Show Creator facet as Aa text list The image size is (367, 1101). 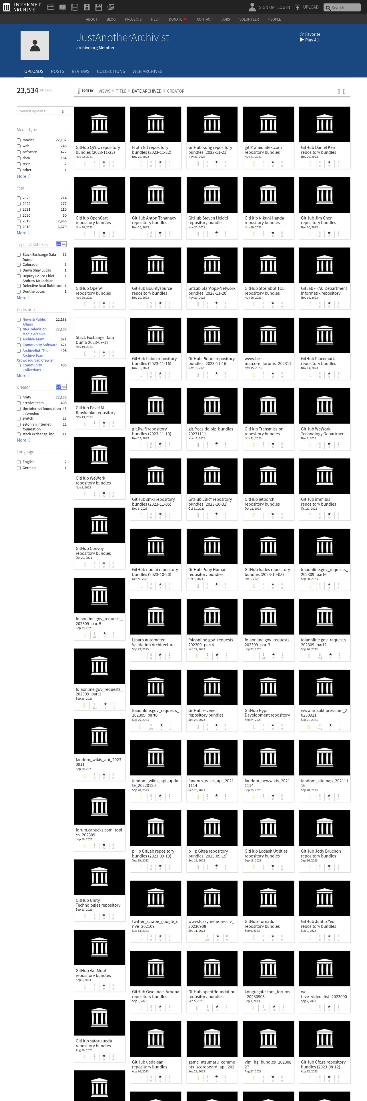tap(64, 386)
